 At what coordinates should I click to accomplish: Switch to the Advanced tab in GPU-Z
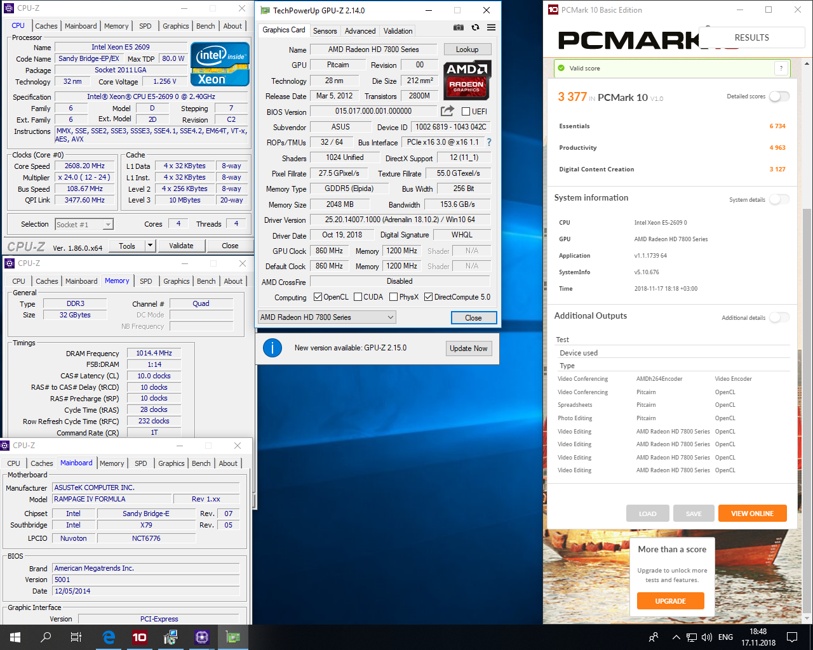(360, 30)
